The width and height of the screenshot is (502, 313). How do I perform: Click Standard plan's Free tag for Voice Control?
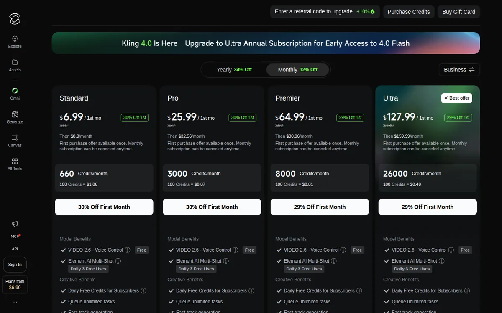pyautogui.click(x=142, y=250)
